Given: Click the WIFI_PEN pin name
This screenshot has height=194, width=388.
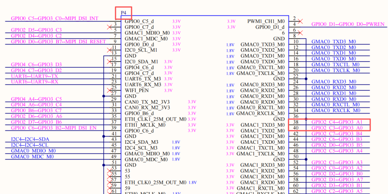Looking at the screenshot, I should click(137, 90).
